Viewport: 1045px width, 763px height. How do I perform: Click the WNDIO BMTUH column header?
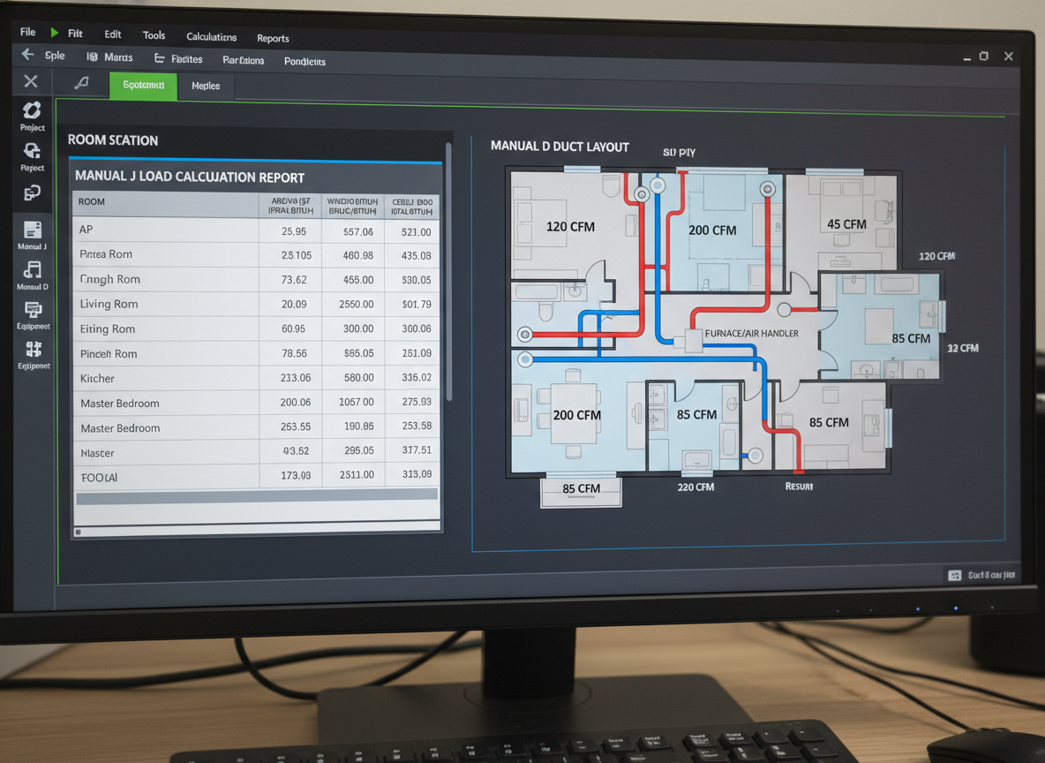click(352, 206)
